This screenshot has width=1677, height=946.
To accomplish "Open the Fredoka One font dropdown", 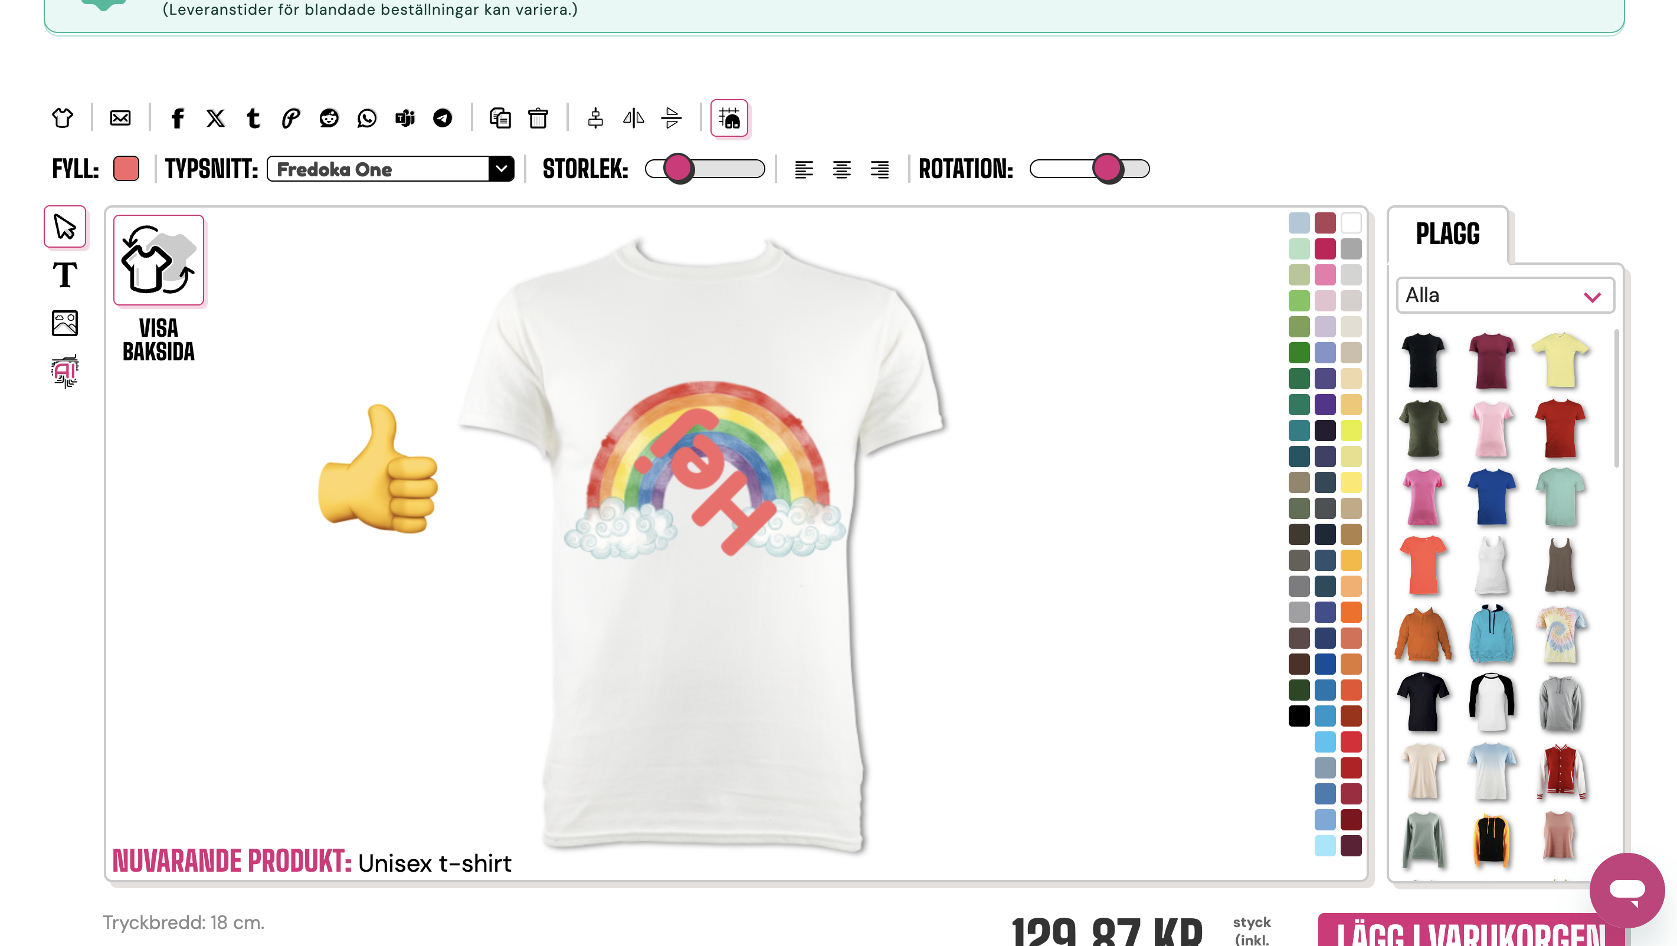I will [x=391, y=169].
